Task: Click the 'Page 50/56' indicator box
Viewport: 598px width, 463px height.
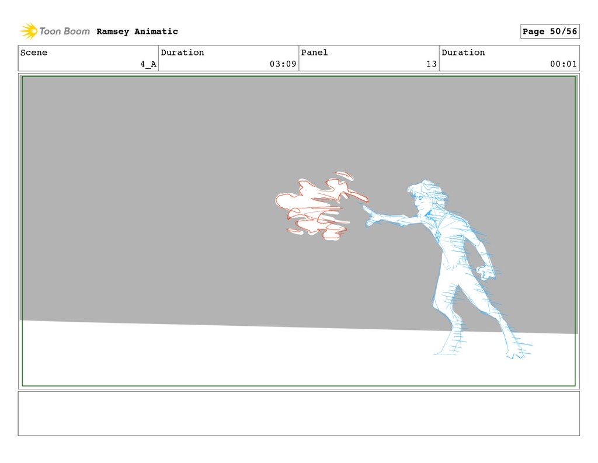Action: coord(550,32)
